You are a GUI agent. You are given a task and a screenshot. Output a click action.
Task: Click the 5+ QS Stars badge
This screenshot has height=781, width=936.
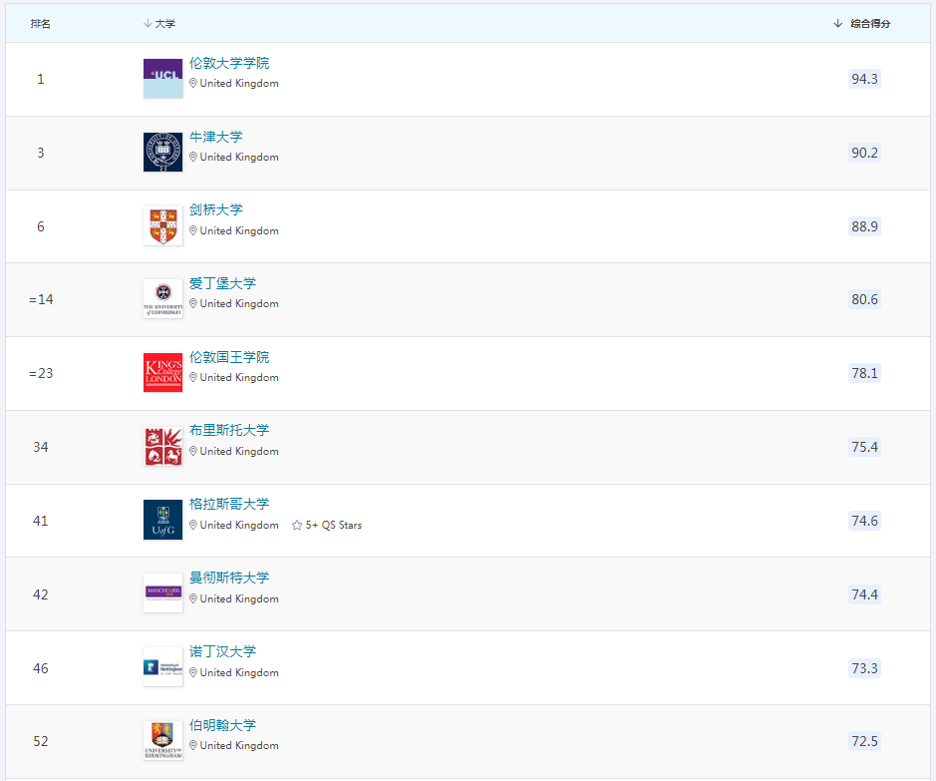(327, 526)
